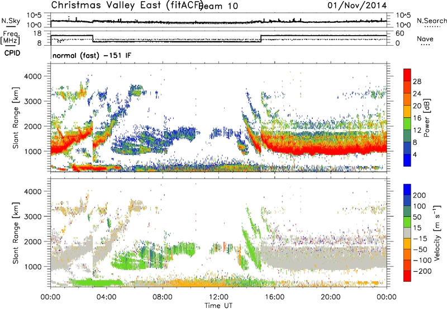
Task: Select the '24' power colorbar tick
Action: point(417,94)
